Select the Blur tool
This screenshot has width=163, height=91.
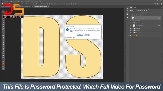(x=3, y=42)
